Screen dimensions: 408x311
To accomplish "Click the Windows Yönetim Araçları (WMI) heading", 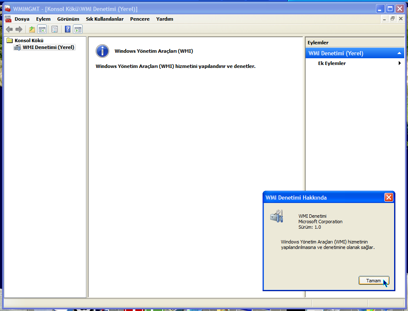I will click(x=154, y=51).
